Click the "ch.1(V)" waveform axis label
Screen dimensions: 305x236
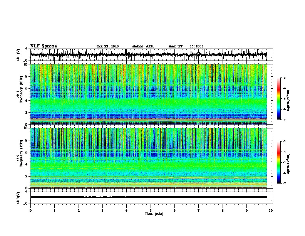[x=18, y=55]
